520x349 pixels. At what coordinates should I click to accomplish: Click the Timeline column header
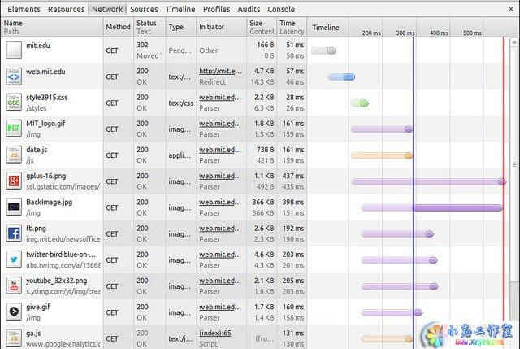(326, 28)
